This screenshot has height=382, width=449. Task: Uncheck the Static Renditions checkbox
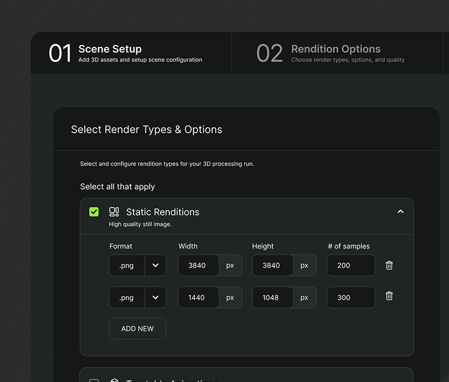pyautogui.click(x=94, y=212)
